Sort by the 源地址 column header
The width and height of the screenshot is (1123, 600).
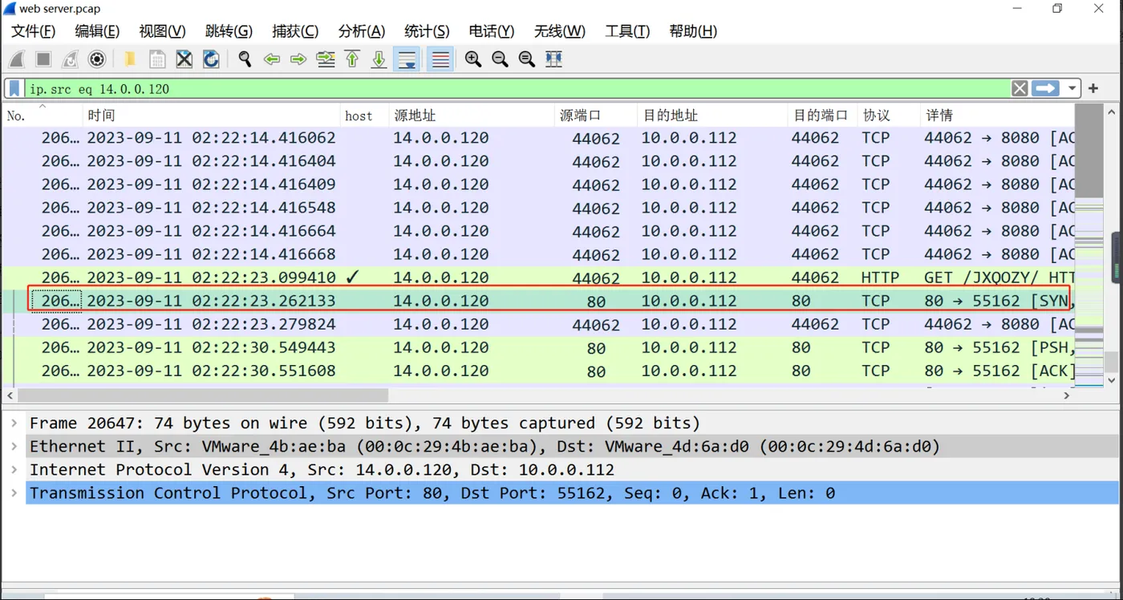[x=472, y=116]
